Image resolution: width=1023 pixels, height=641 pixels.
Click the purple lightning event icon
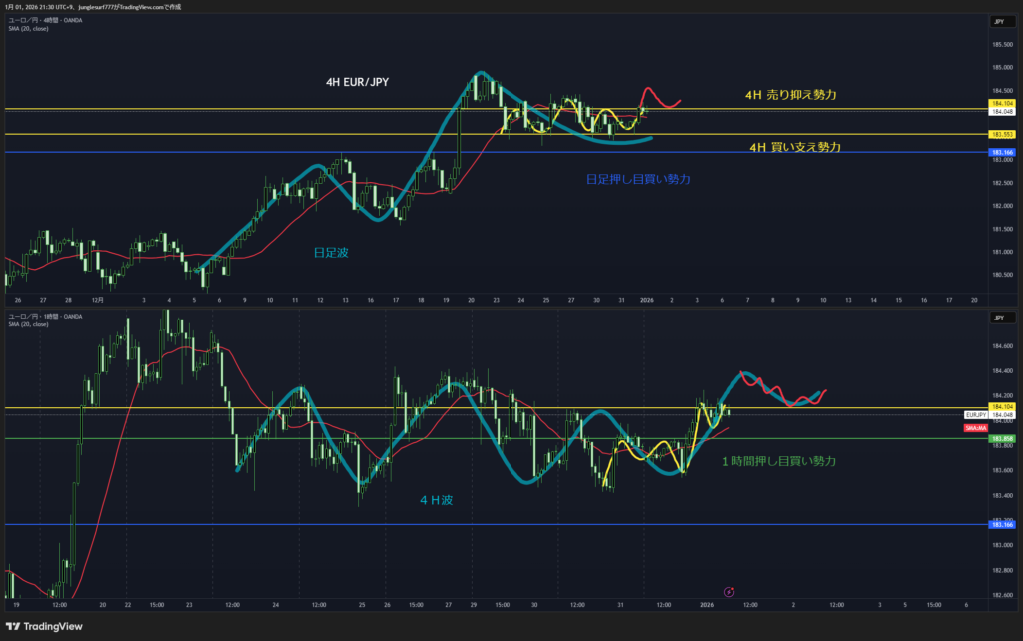tap(729, 591)
